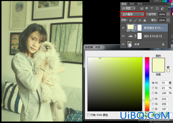Filter layers by pixel (image) type
The image size is (173, 123).
pos(142,8)
